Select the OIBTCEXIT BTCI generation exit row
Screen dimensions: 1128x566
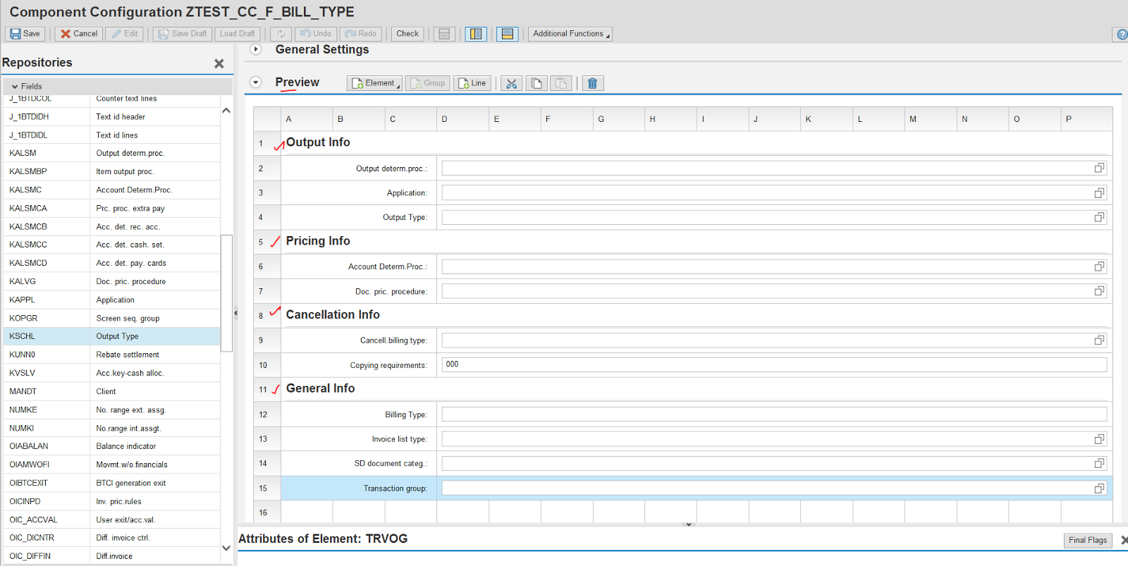112,483
